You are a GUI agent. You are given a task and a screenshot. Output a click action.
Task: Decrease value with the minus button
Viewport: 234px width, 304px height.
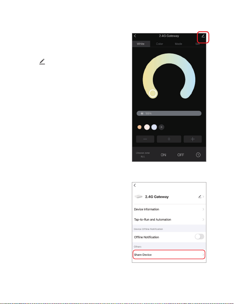point(145,139)
